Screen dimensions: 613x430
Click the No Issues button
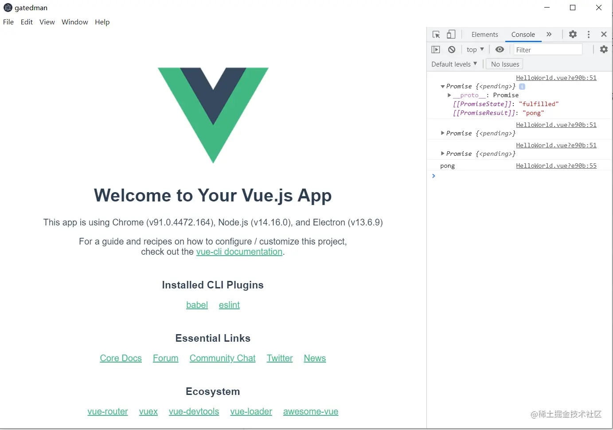click(x=505, y=64)
